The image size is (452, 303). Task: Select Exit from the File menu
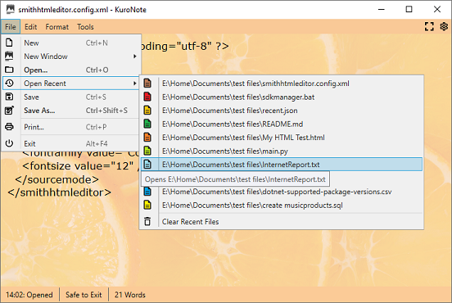click(x=71, y=143)
